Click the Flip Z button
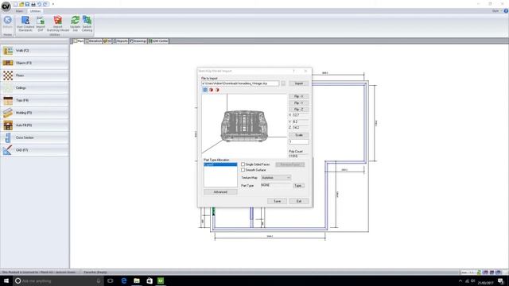Image resolution: width=509 pixels, height=286 pixels. coord(299,110)
